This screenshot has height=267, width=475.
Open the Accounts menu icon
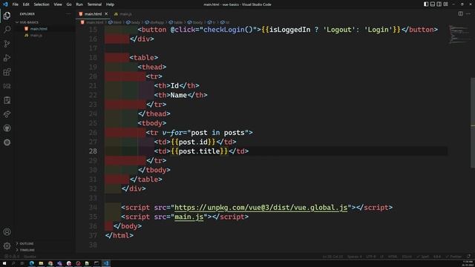point(7,232)
